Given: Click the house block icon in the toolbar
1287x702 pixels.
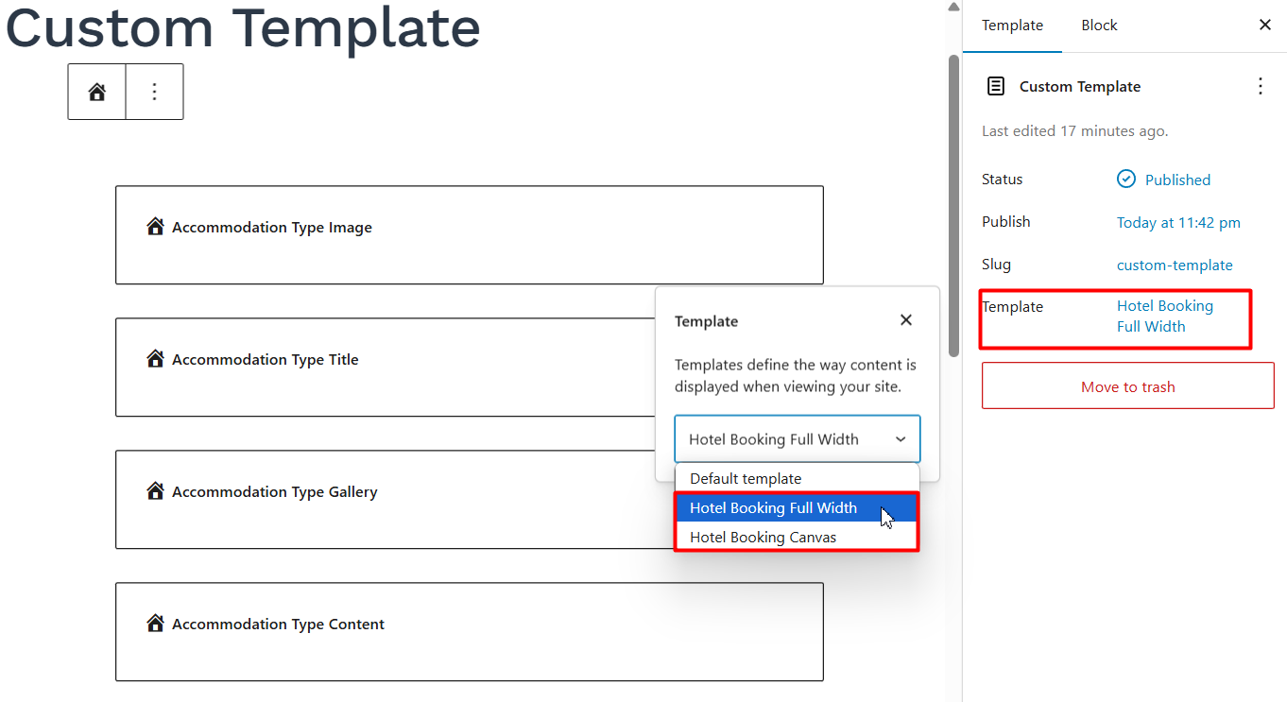Looking at the screenshot, I should point(96,92).
